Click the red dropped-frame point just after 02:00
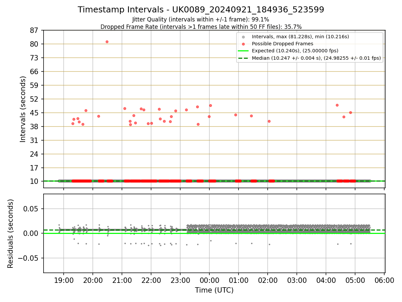Screen dimensions: 402x302 click(x=269, y=121)
